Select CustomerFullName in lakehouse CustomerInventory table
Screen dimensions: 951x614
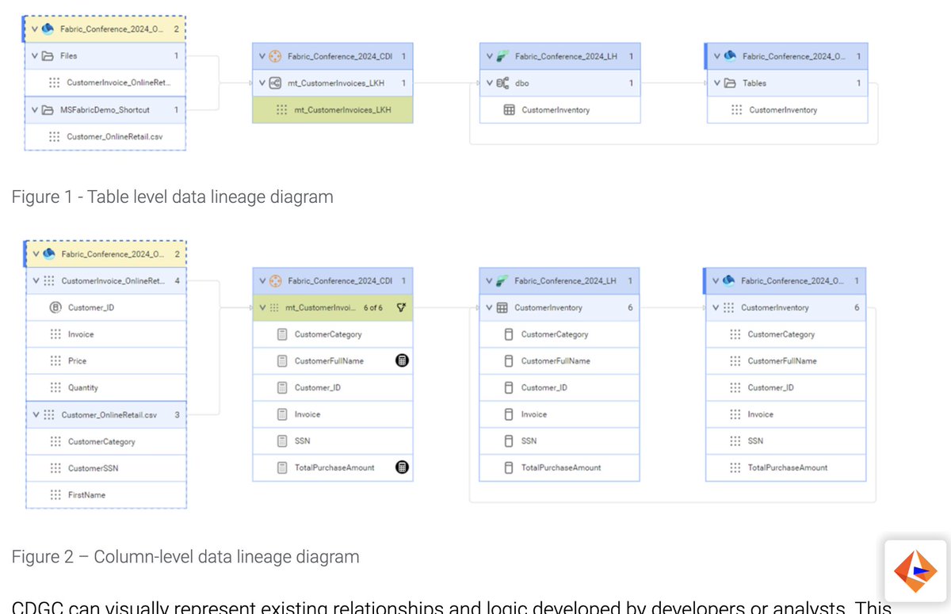tap(560, 360)
